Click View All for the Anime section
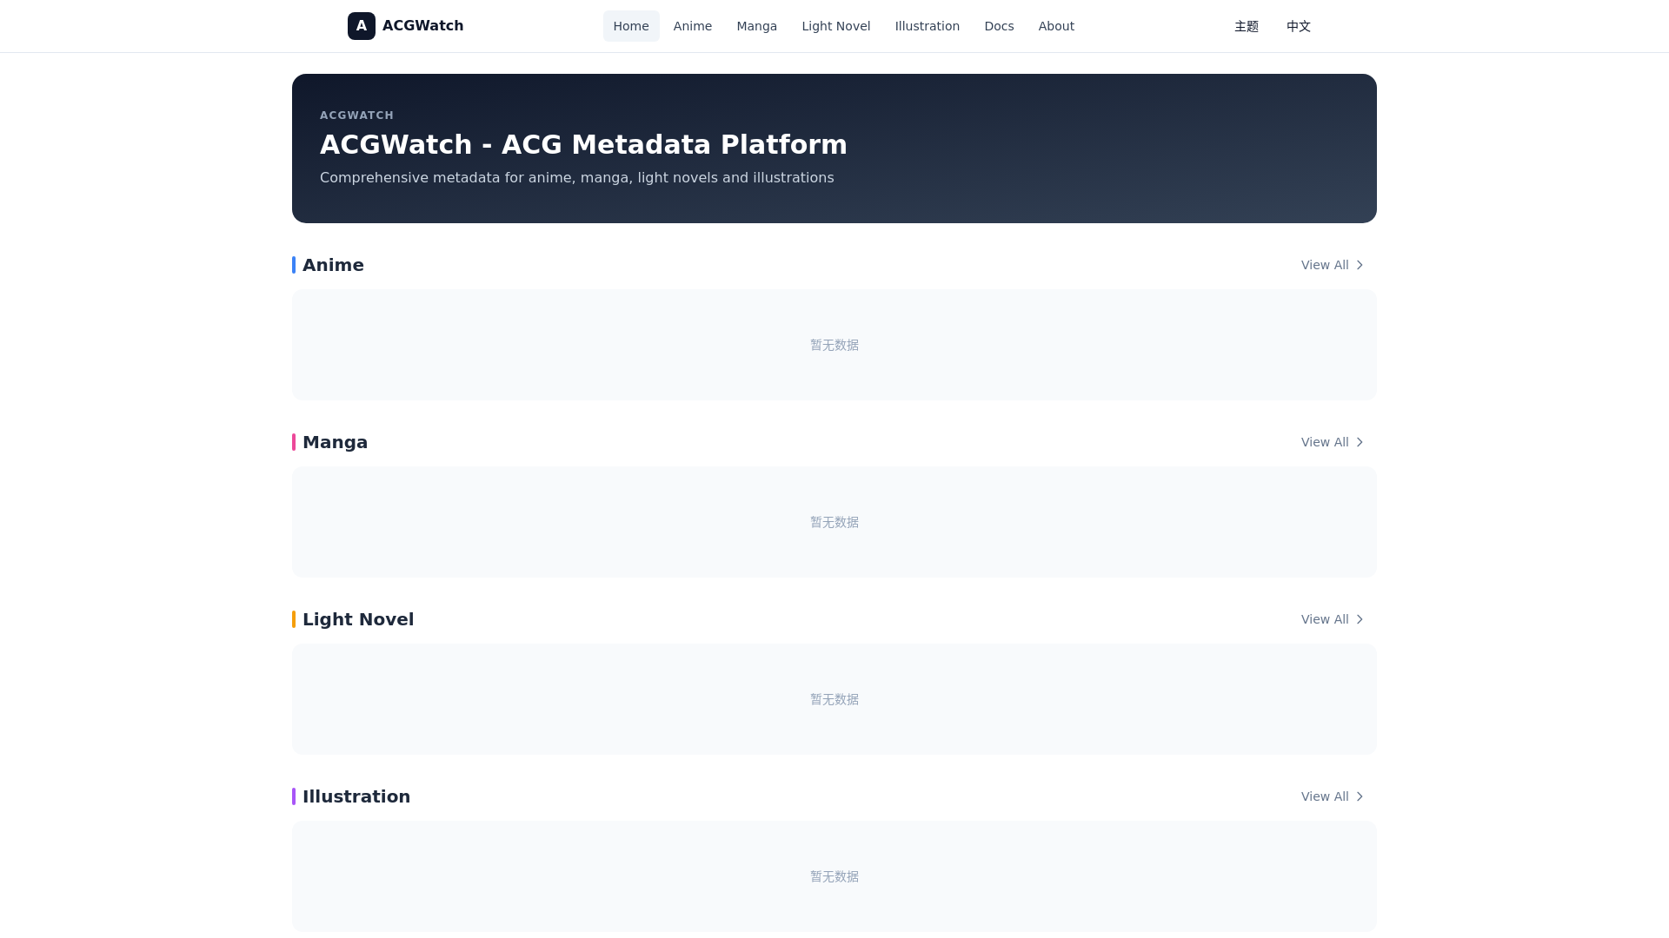This screenshot has height=938, width=1669. (1333, 265)
